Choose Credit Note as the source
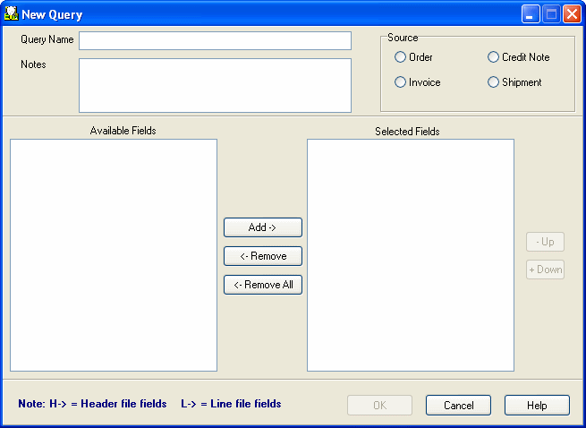This screenshot has width=586, height=428. (494, 57)
